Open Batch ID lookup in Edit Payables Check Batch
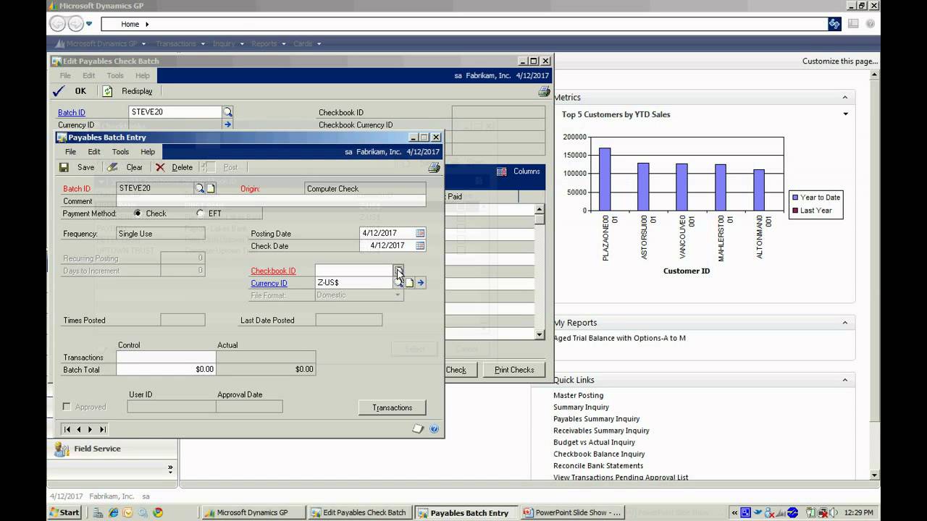Screen dimensions: 927x521 (x=227, y=112)
